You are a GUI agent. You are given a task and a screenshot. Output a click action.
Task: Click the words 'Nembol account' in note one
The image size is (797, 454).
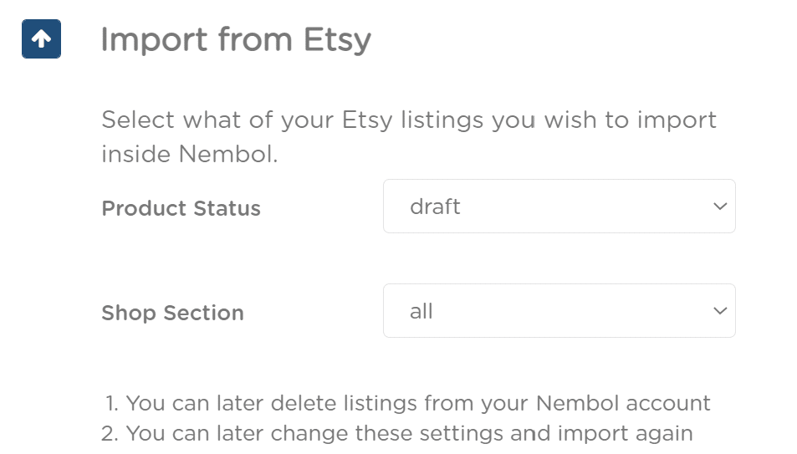(623, 403)
